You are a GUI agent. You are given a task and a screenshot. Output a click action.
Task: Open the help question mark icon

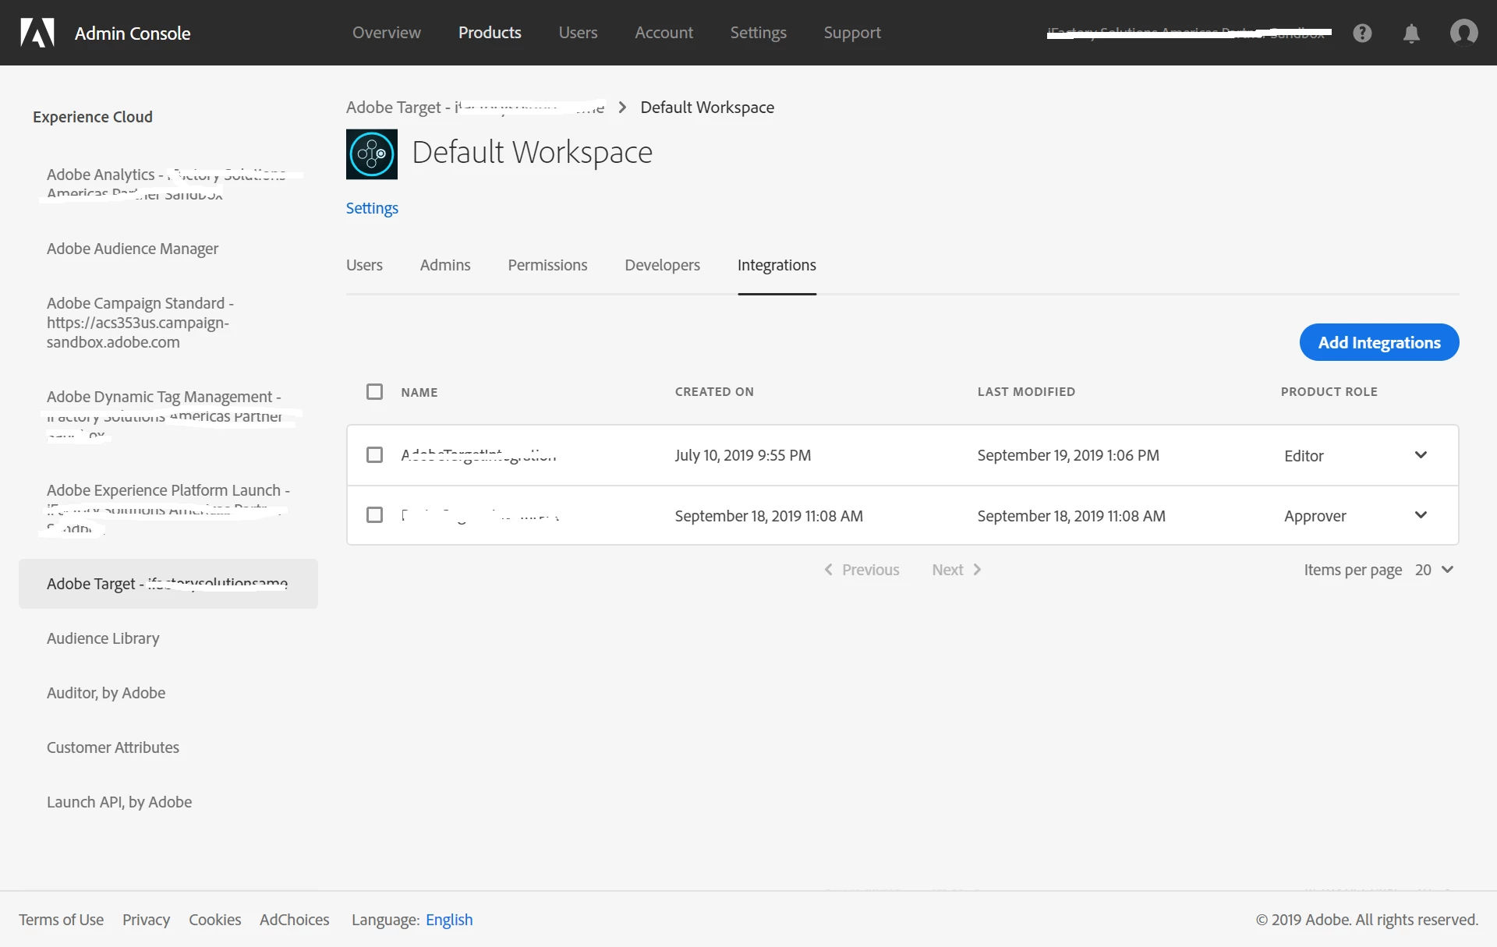tap(1362, 33)
